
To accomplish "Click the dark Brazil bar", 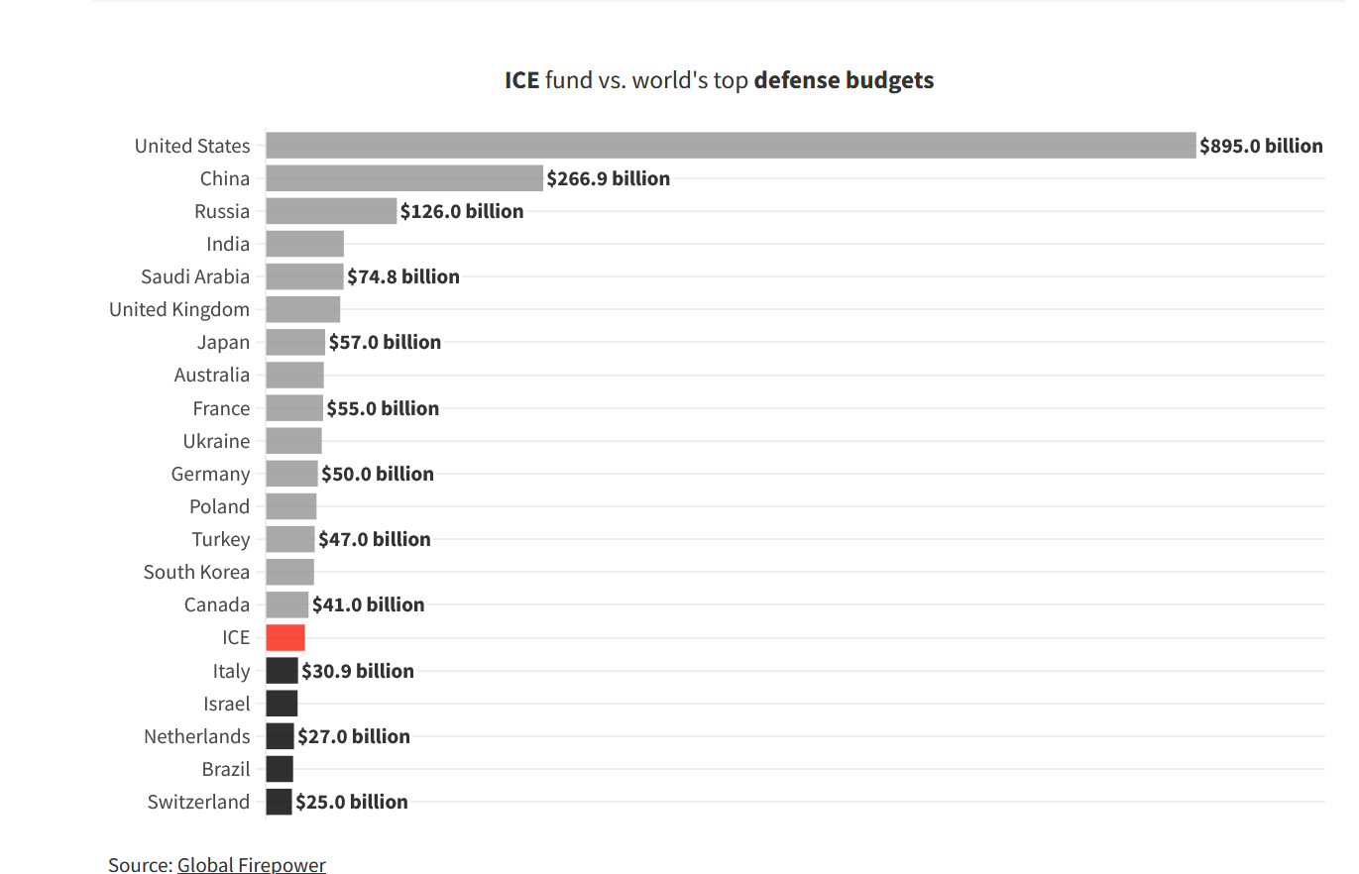I will pyautogui.click(x=280, y=769).
